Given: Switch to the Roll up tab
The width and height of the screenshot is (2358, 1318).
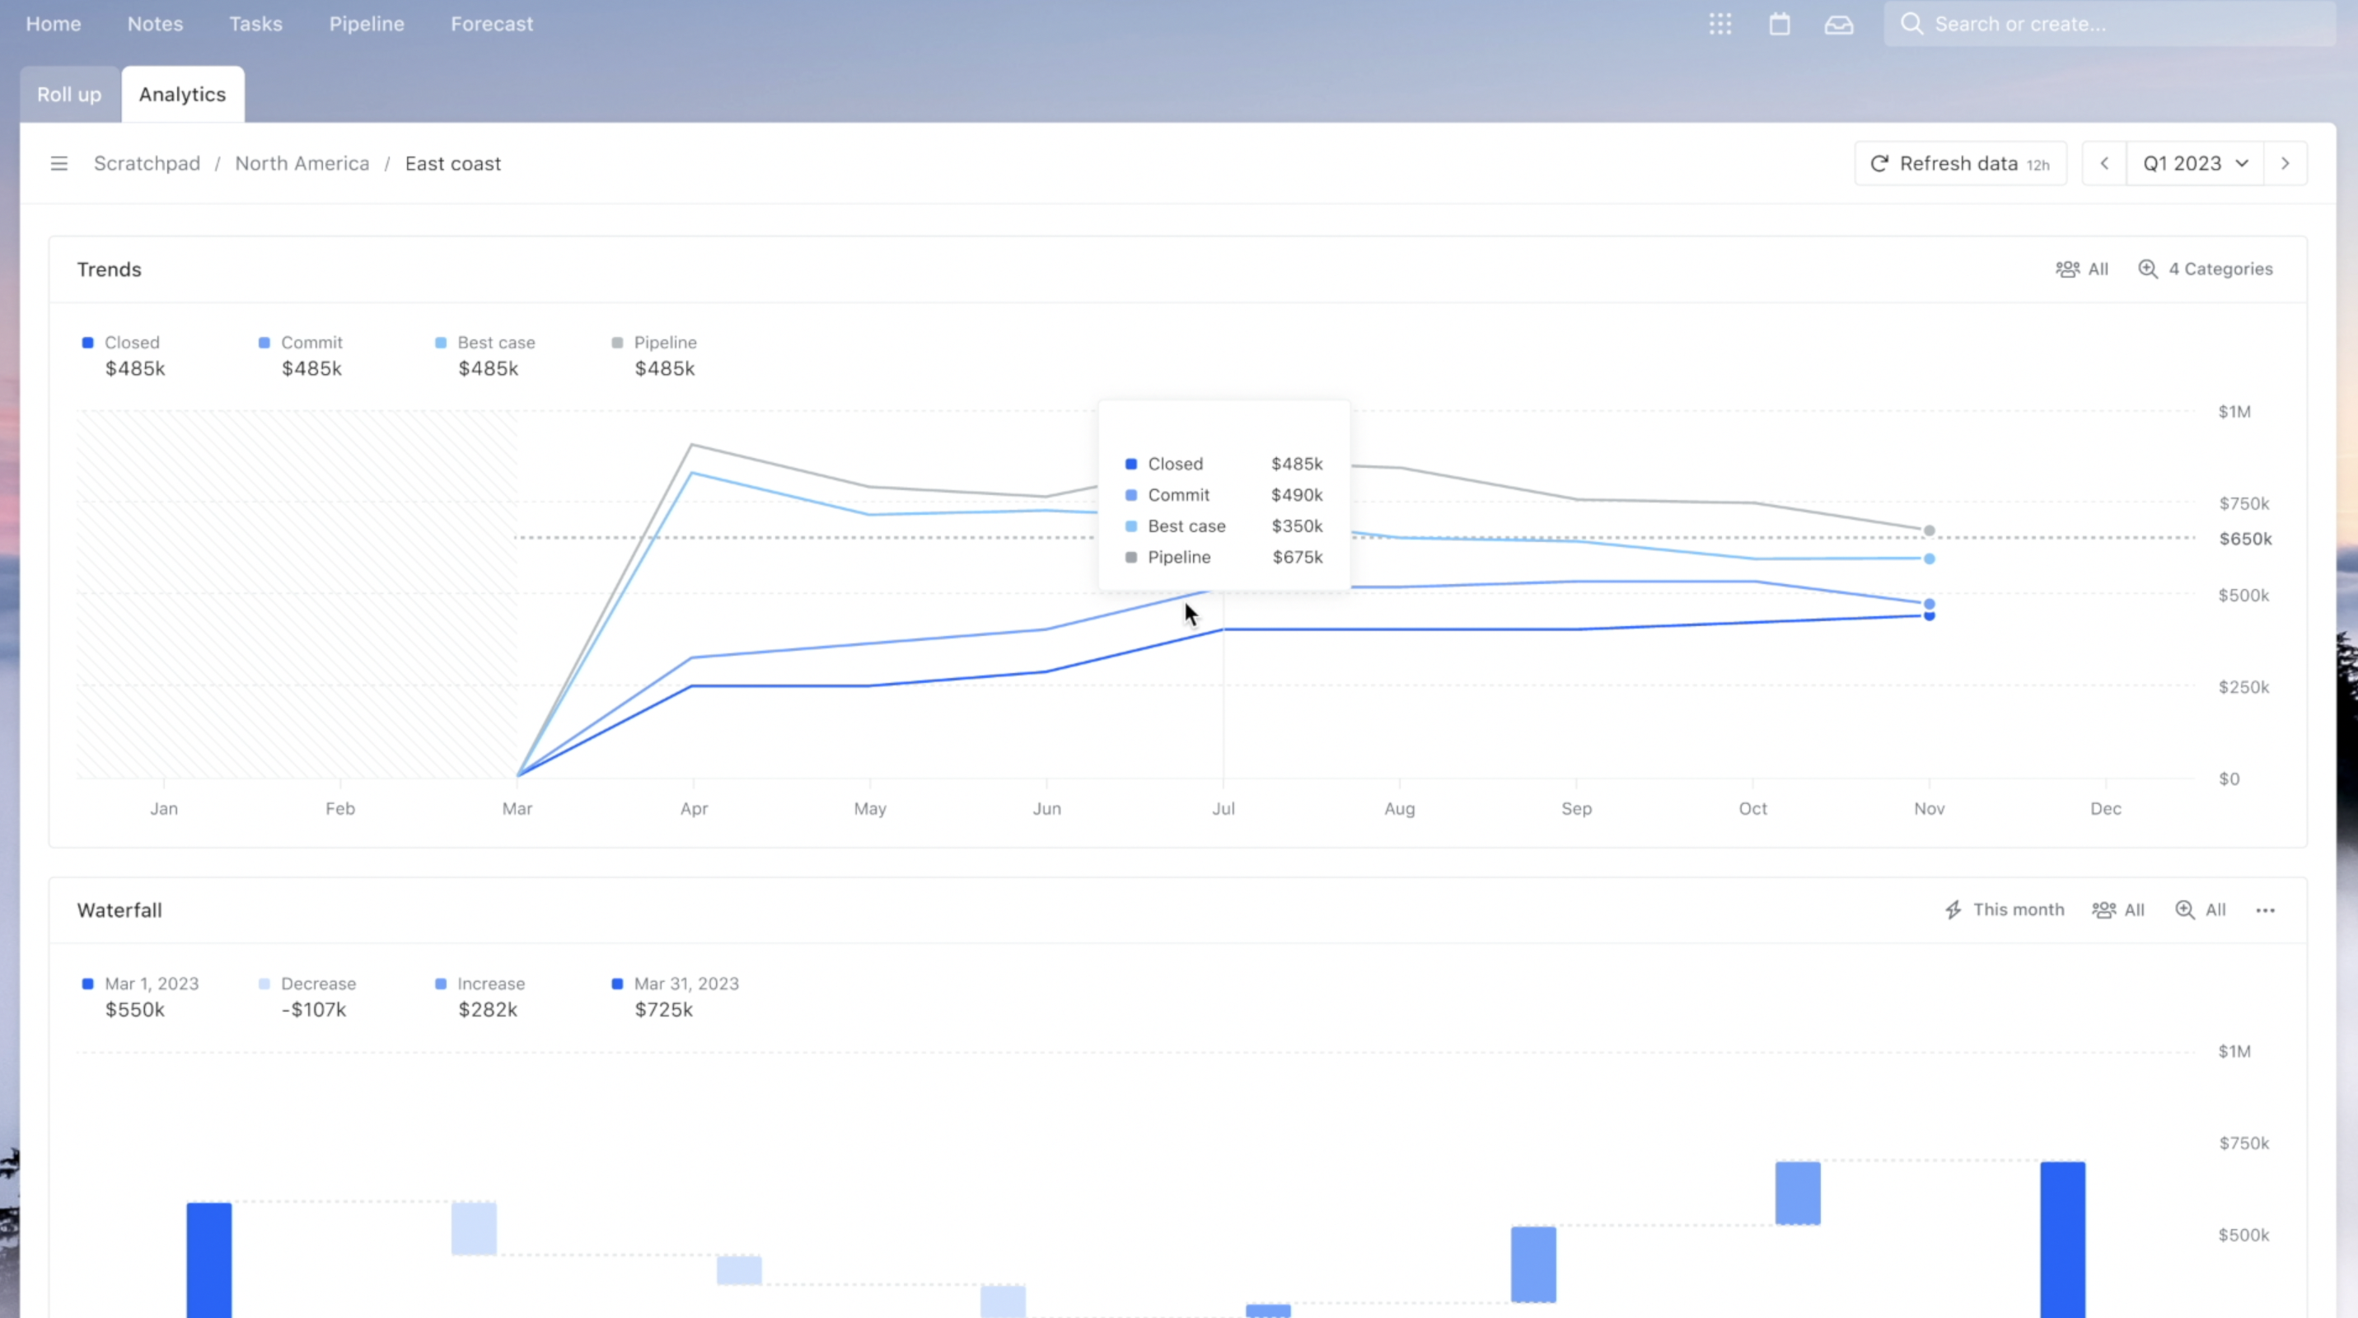Looking at the screenshot, I should pyautogui.click(x=68, y=93).
